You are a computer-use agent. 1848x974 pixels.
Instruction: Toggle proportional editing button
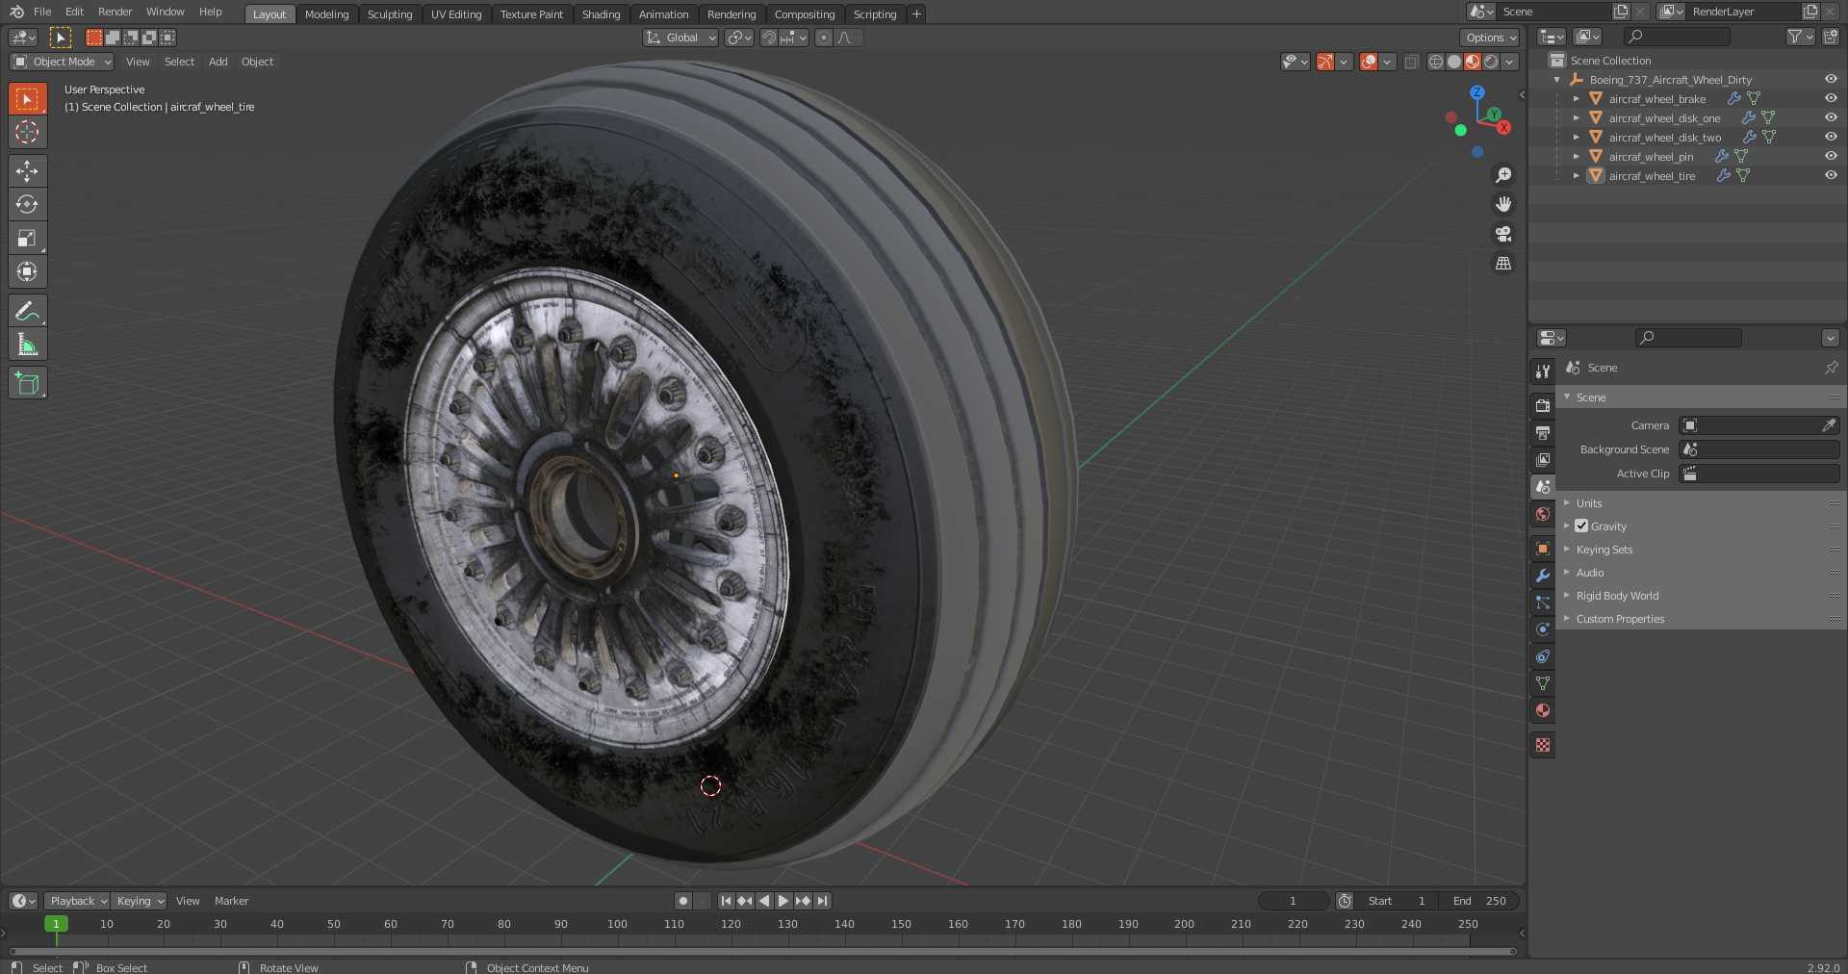pyautogui.click(x=823, y=38)
